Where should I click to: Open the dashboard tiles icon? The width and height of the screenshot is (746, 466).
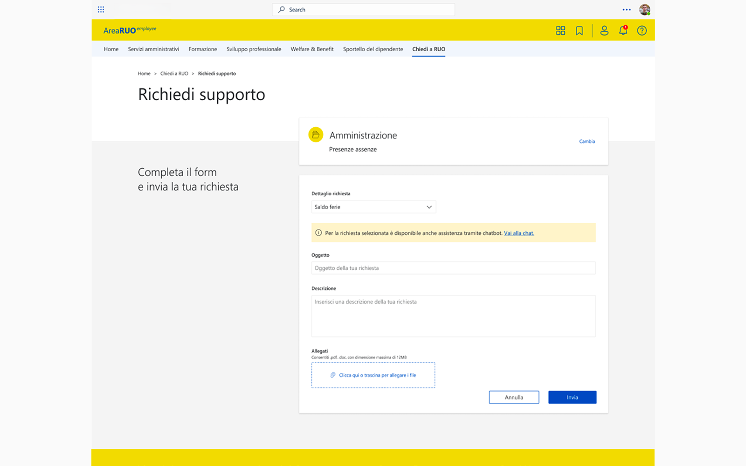[560, 30]
